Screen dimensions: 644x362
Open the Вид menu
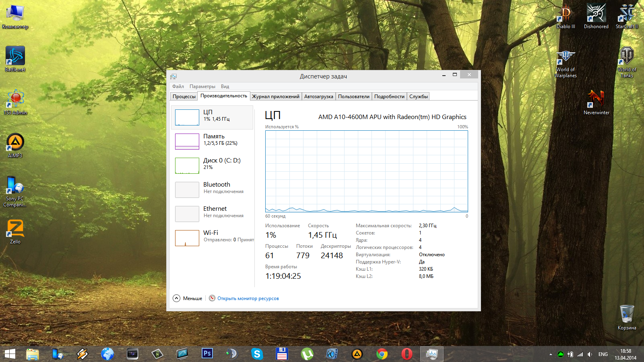coord(225,86)
